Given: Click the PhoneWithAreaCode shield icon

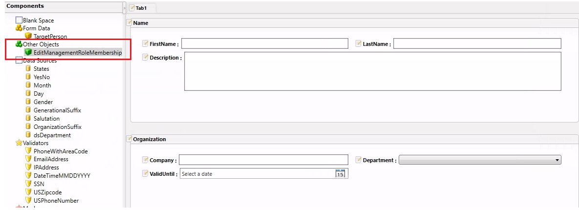Looking at the screenshot, I should tap(28, 151).
